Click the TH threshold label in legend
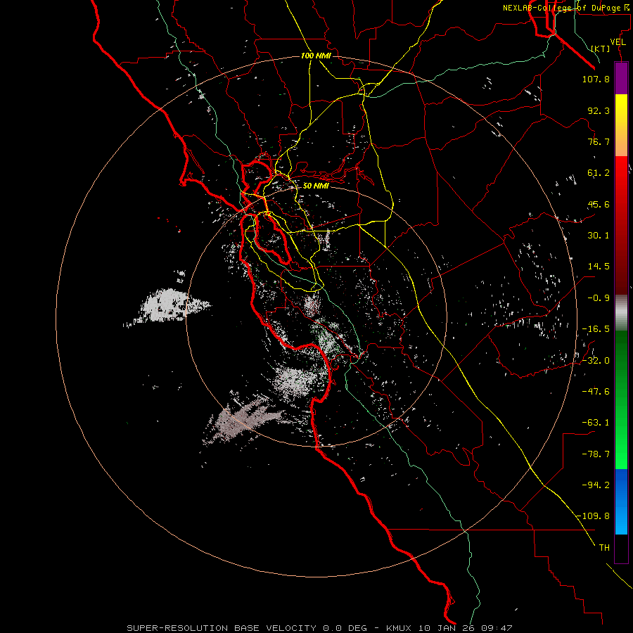The height and width of the screenshot is (633, 633). (604, 548)
